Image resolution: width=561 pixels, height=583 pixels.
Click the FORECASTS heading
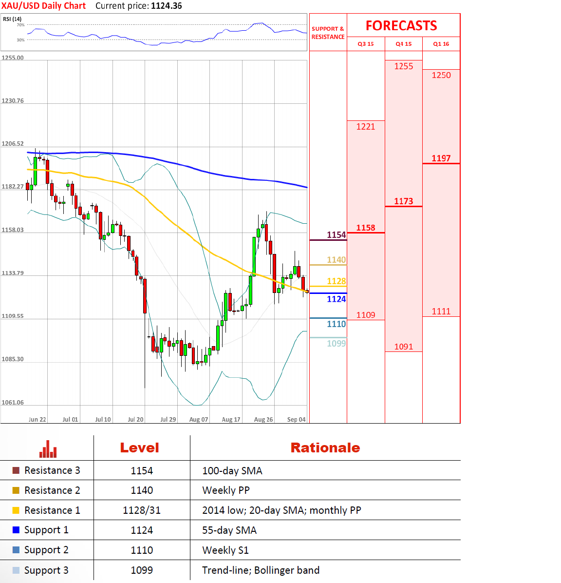[x=401, y=26]
